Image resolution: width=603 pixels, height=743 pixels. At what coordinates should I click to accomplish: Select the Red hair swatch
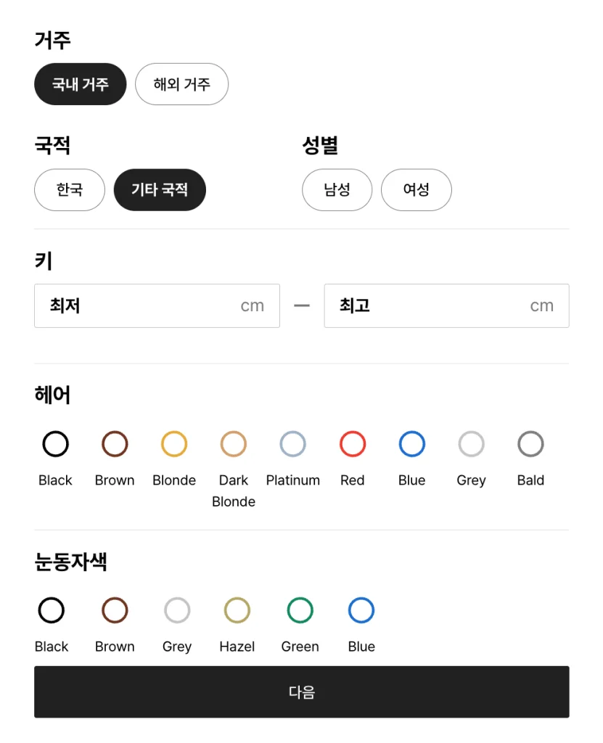point(352,443)
